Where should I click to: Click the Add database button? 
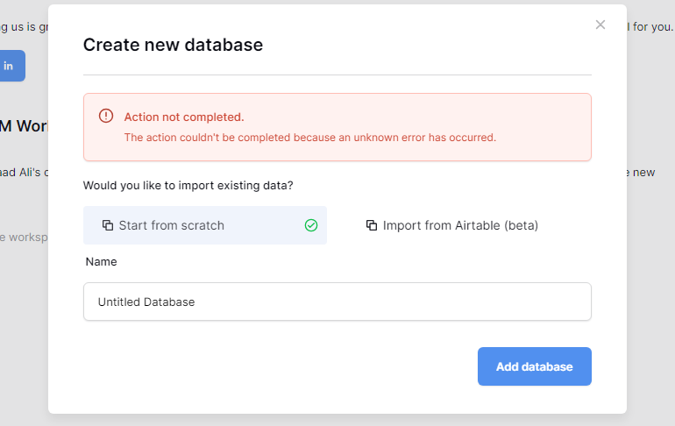click(534, 366)
